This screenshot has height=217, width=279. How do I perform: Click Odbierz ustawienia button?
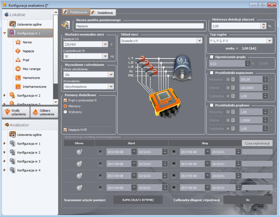point(44,112)
